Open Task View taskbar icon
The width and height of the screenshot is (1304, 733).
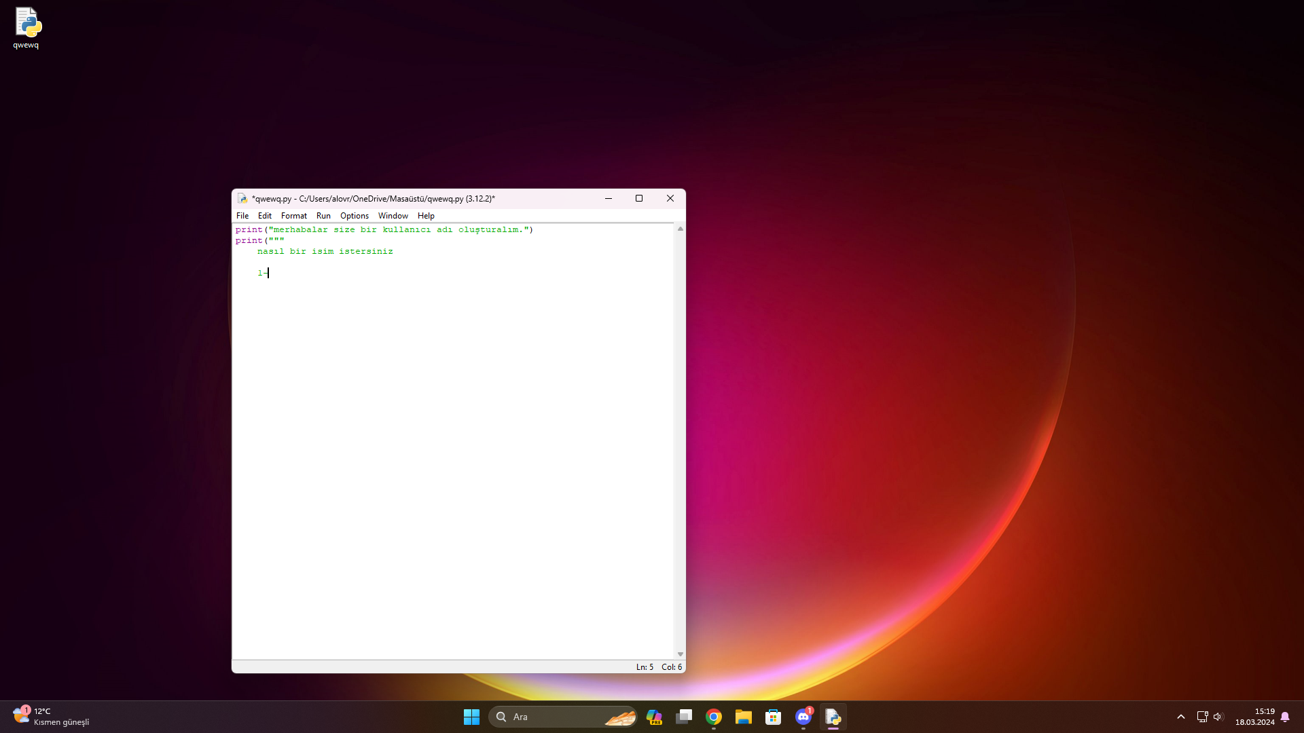pos(684,717)
